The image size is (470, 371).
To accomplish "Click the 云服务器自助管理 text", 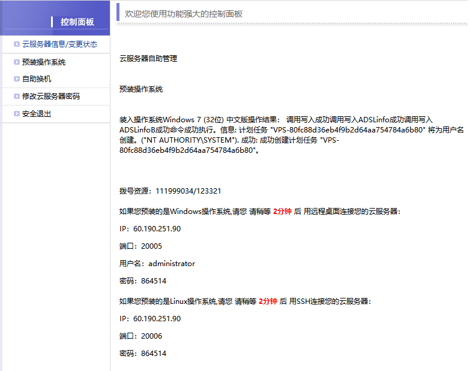I will point(148,59).
